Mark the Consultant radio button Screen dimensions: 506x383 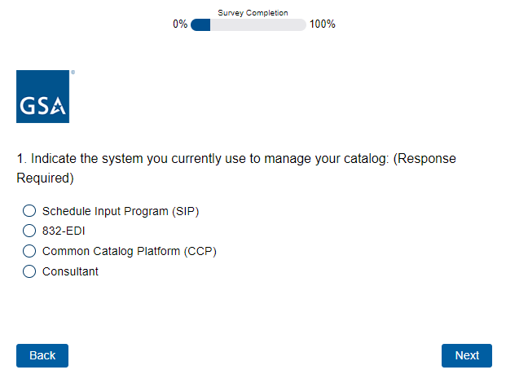[x=29, y=271]
